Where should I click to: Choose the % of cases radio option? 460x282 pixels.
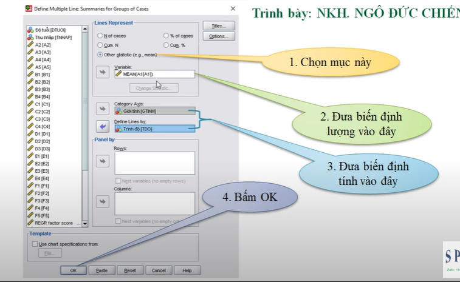tap(166, 36)
